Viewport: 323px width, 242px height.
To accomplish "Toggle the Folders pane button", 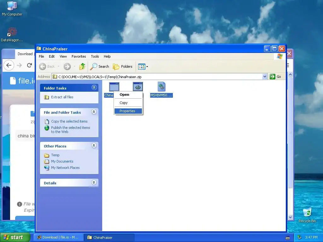I will (123, 66).
